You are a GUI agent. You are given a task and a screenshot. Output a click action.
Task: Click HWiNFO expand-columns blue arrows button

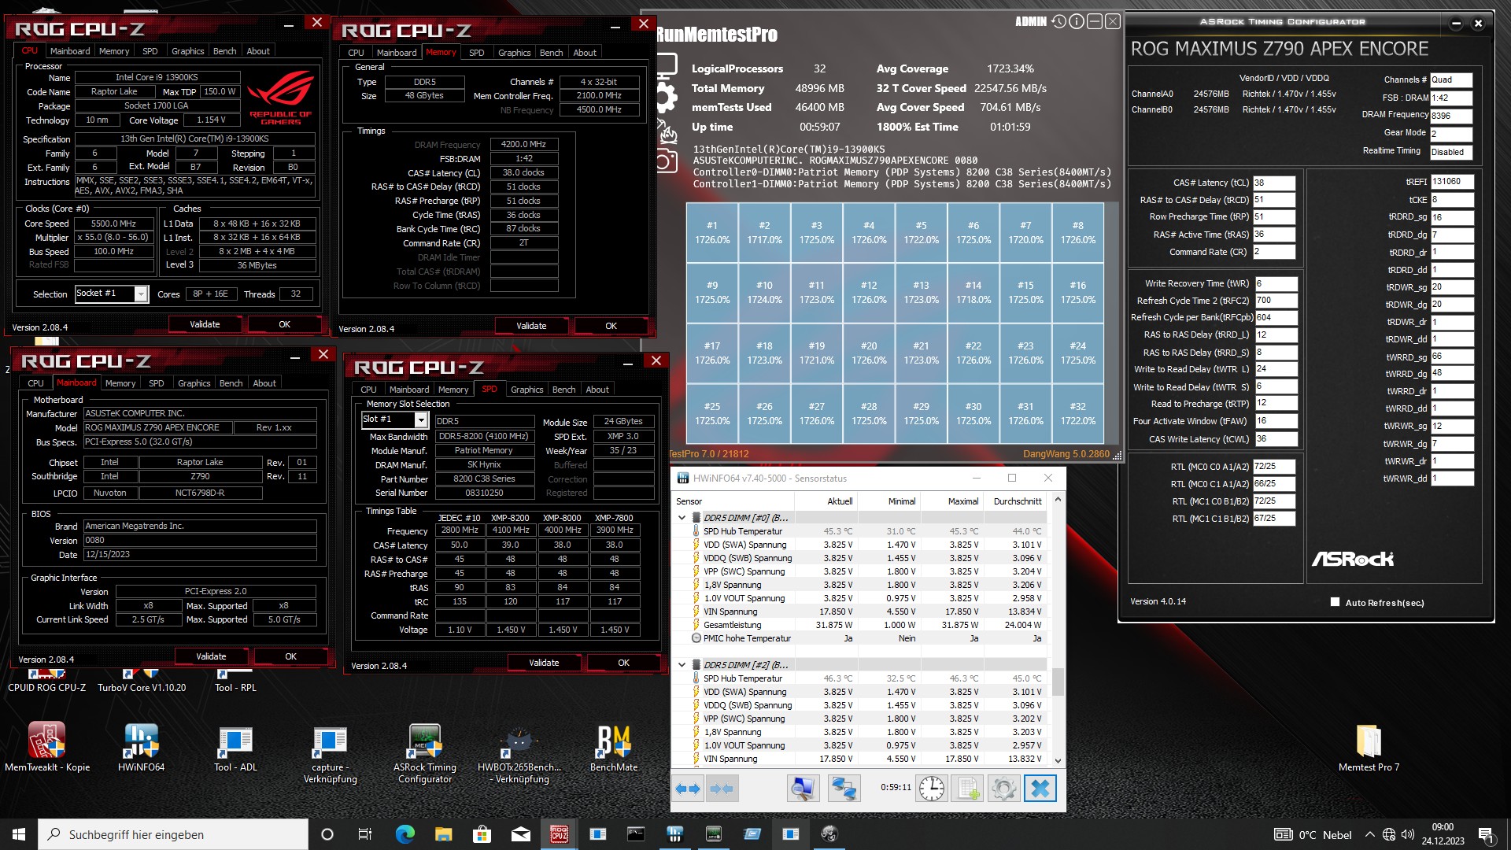689,789
